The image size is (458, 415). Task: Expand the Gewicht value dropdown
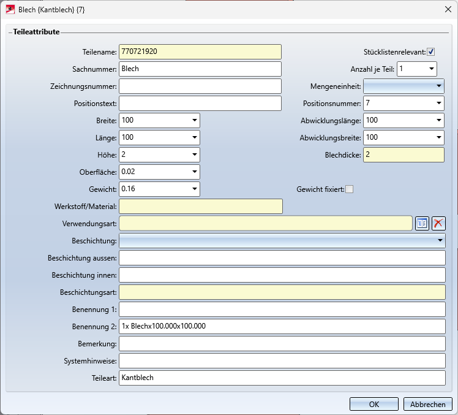coord(194,189)
